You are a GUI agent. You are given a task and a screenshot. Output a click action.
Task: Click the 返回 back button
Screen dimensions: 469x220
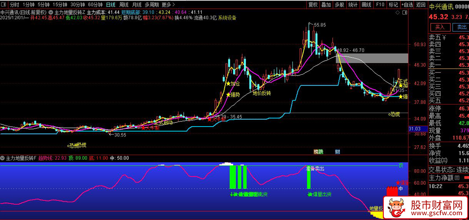(420, 5)
